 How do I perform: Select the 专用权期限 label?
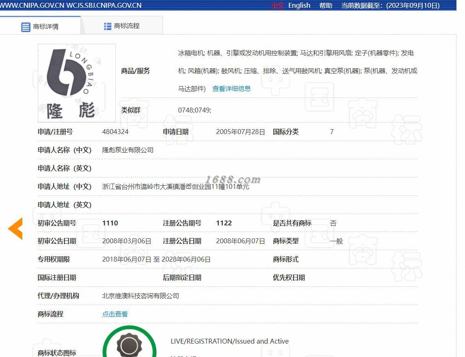(x=54, y=260)
